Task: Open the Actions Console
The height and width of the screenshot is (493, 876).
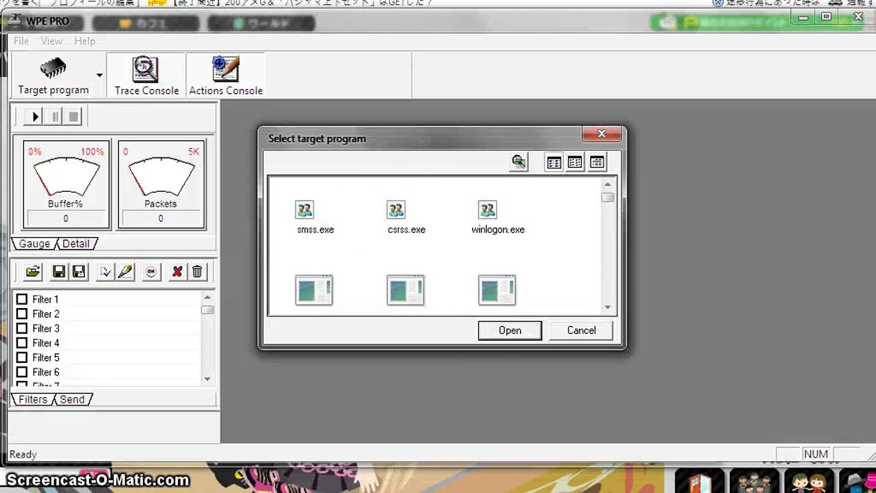Action: click(225, 76)
